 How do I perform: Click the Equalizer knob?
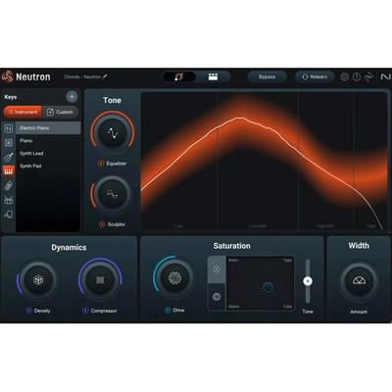pyautogui.click(x=113, y=133)
